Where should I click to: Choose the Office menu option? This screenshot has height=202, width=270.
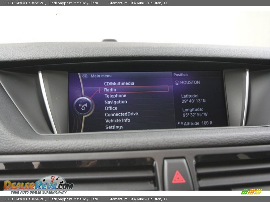coord(111,108)
